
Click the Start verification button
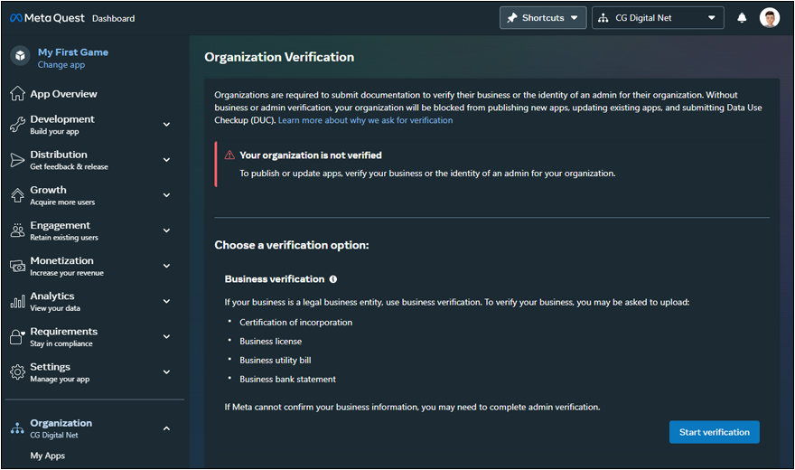pyautogui.click(x=714, y=432)
